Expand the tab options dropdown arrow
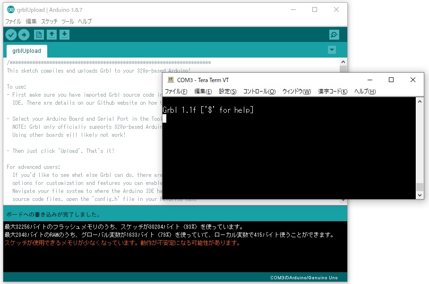The width and height of the screenshot is (429, 284). click(x=332, y=50)
